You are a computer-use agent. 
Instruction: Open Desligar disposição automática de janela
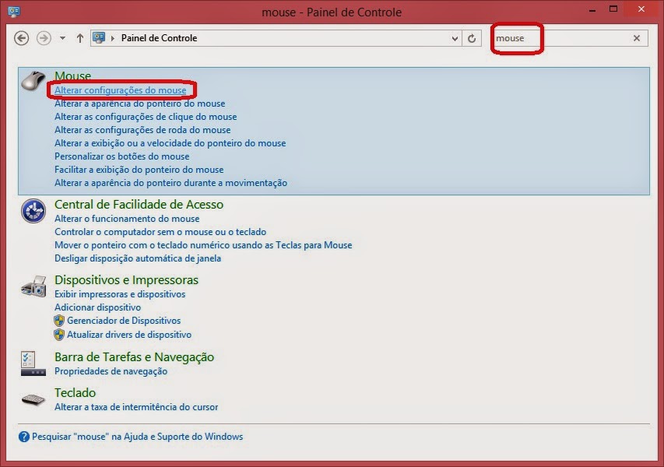point(138,258)
